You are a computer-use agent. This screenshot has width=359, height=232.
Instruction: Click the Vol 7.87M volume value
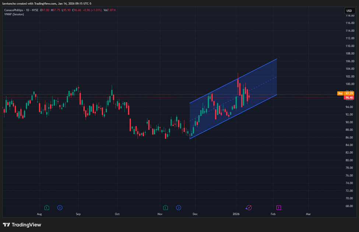click(110, 10)
